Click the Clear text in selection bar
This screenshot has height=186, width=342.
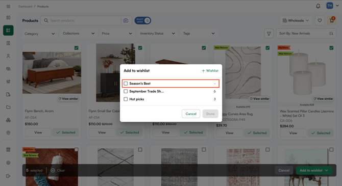point(61,170)
